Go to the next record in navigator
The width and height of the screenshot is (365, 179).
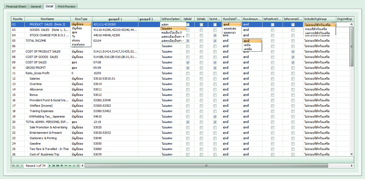(50, 166)
